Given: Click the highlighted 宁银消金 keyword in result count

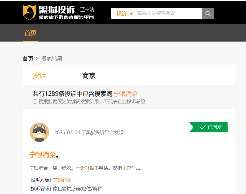Looking at the screenshot, I should pyautogui.click(x=126, y=94).
